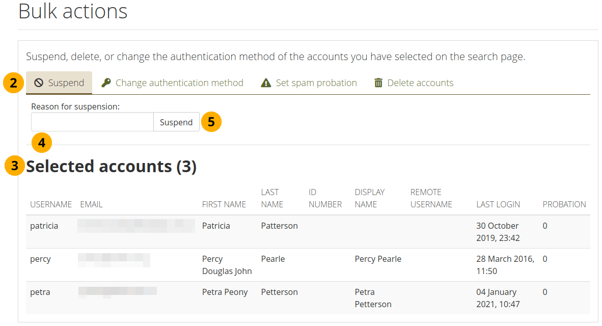Select the patricia username cell

tap(44, 226)
